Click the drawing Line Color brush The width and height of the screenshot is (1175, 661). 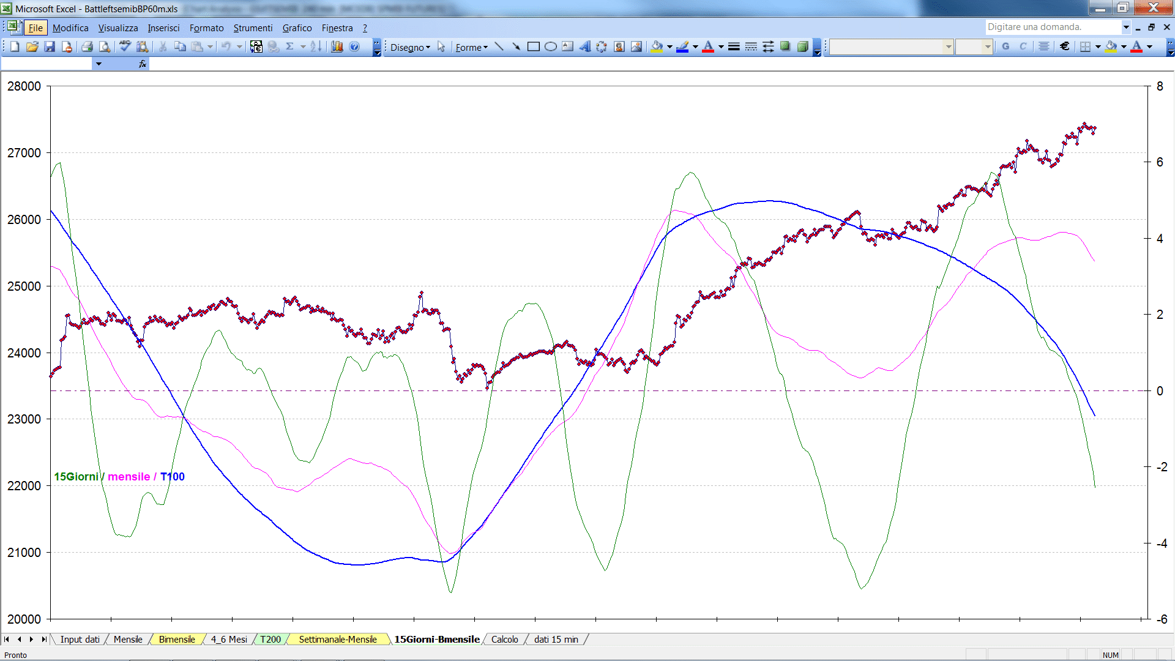tap(683, 47)
